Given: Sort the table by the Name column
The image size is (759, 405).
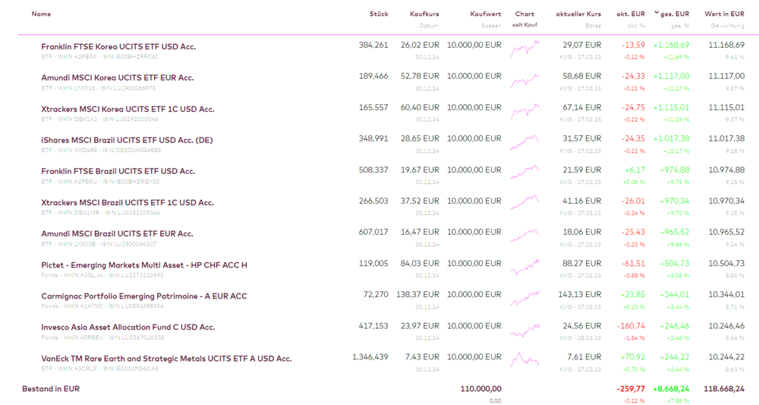Looking at the screenshot, I should click(x=41, y=14).
